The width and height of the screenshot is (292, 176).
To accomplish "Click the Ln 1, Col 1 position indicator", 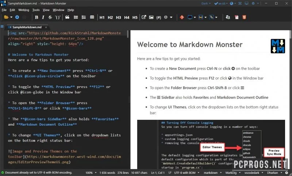I will tap(158, 173).
